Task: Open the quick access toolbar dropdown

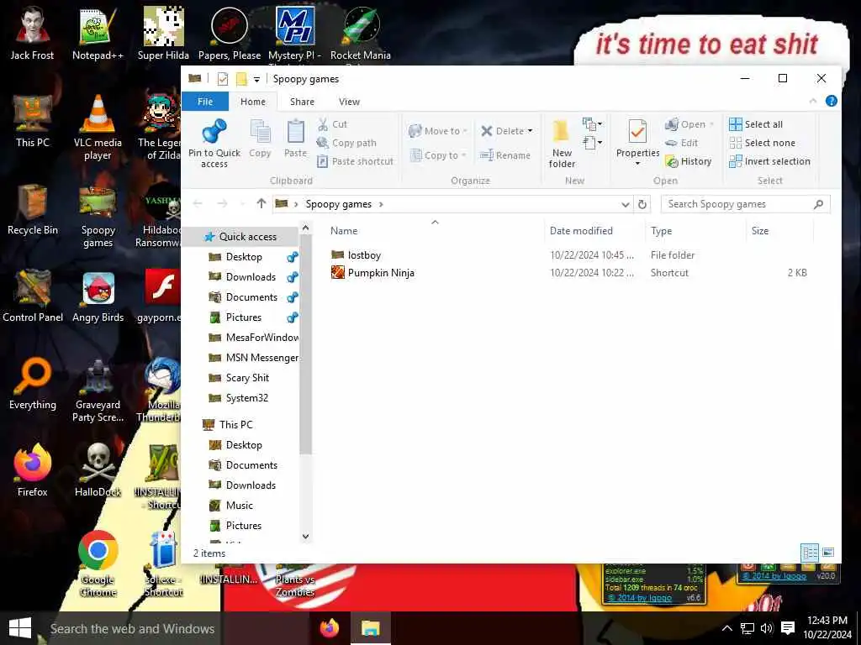Action: click(256, 80)
